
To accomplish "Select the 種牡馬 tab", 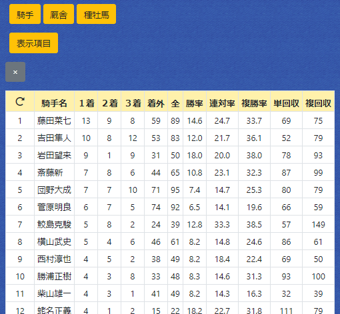I will click(96, 14).
